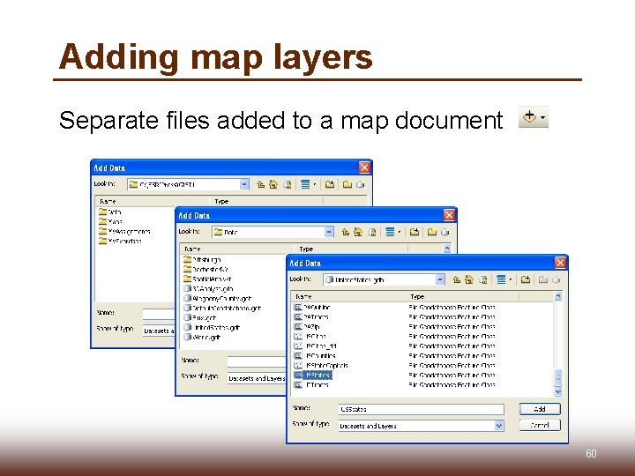Viewport: 635px width, 476px height.
Task: Close the front Add Data window
Action: (x=560, y=263)
